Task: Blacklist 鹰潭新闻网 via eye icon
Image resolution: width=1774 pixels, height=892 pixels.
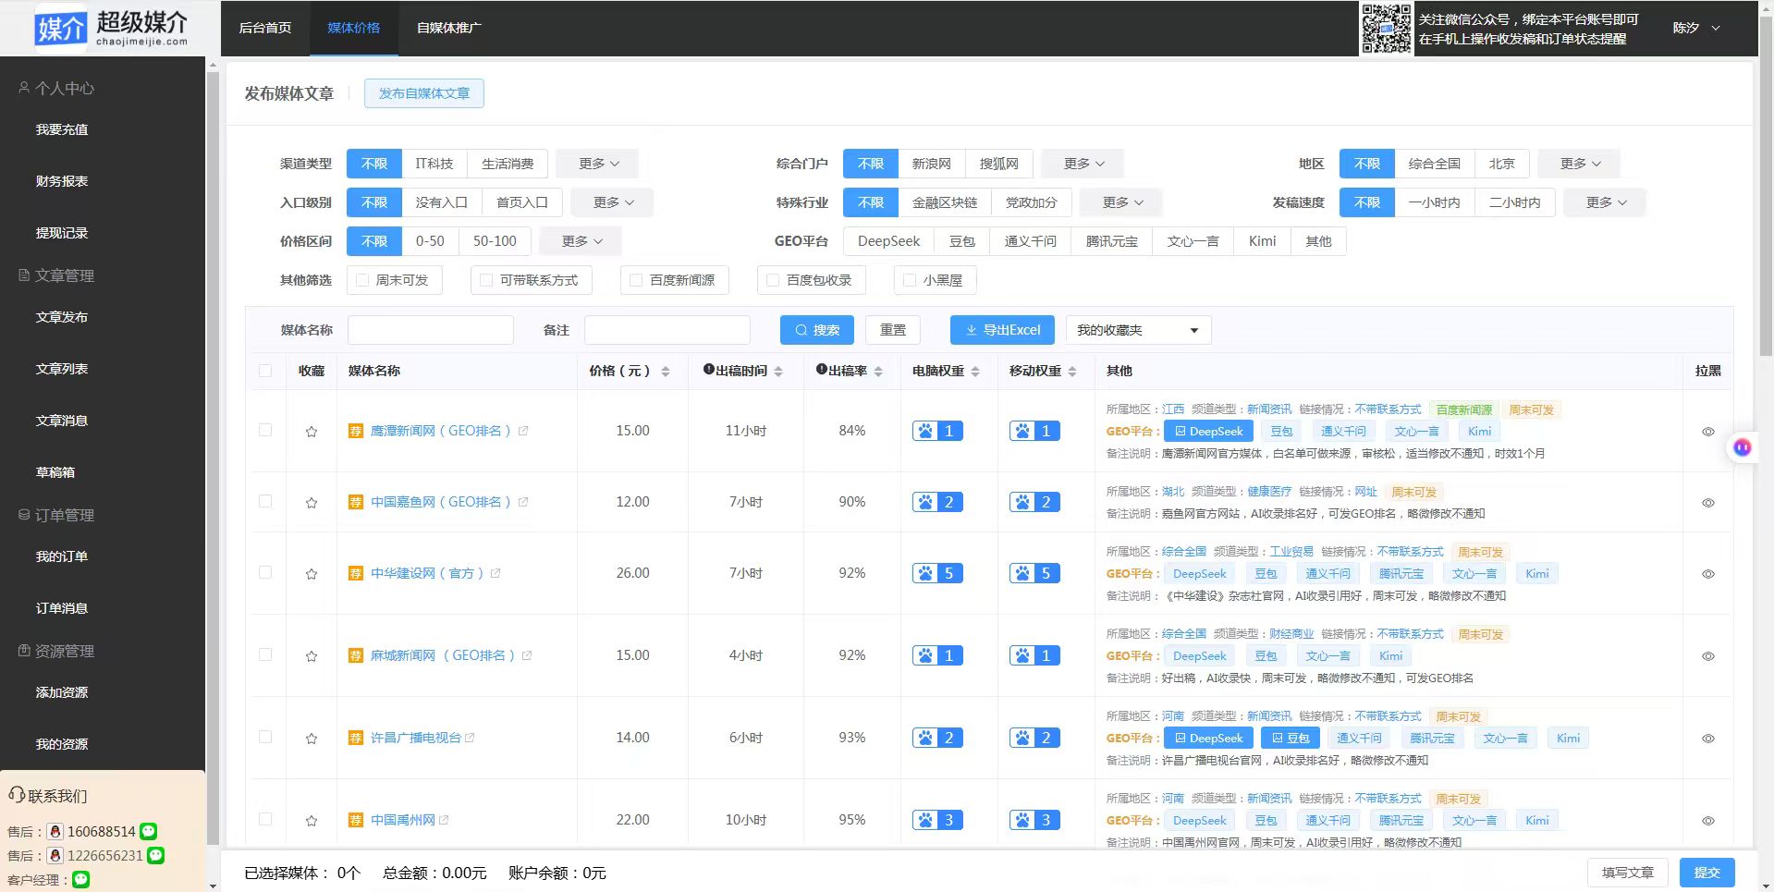Action: (1708, 432)
